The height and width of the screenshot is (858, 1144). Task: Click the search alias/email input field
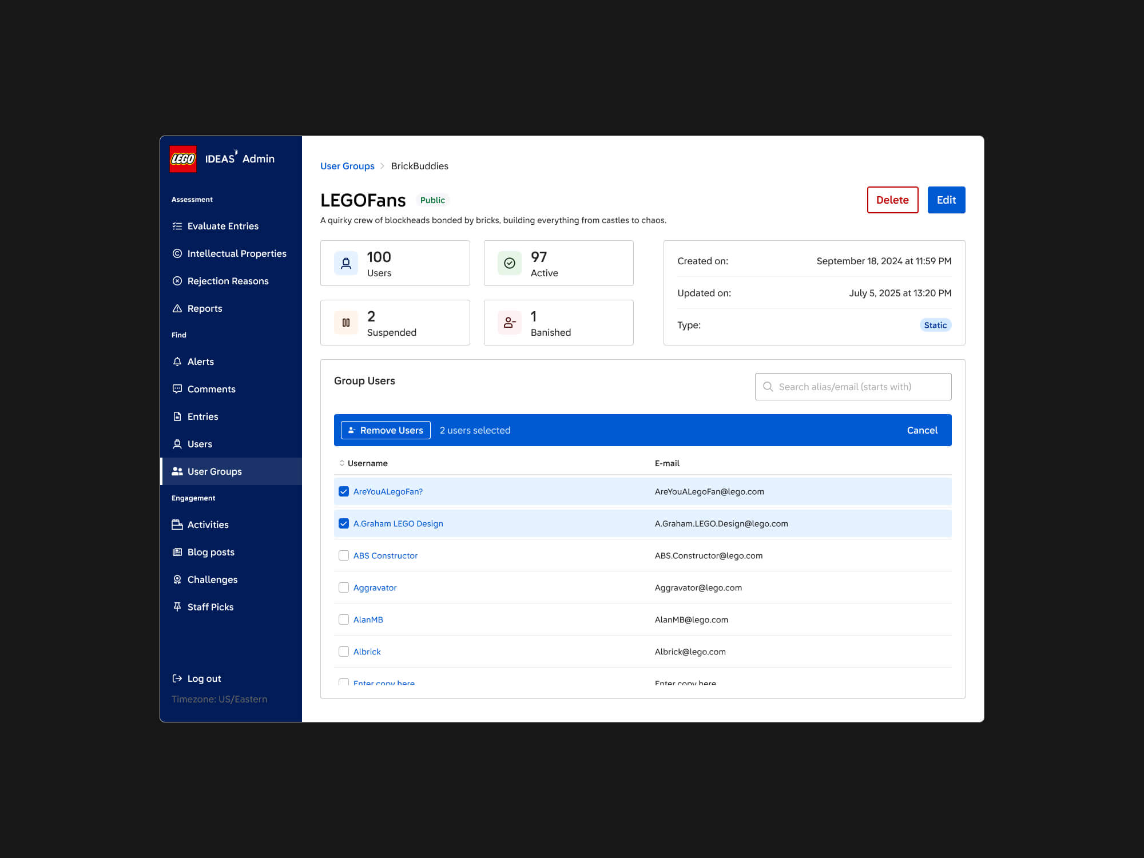point(853,387)
